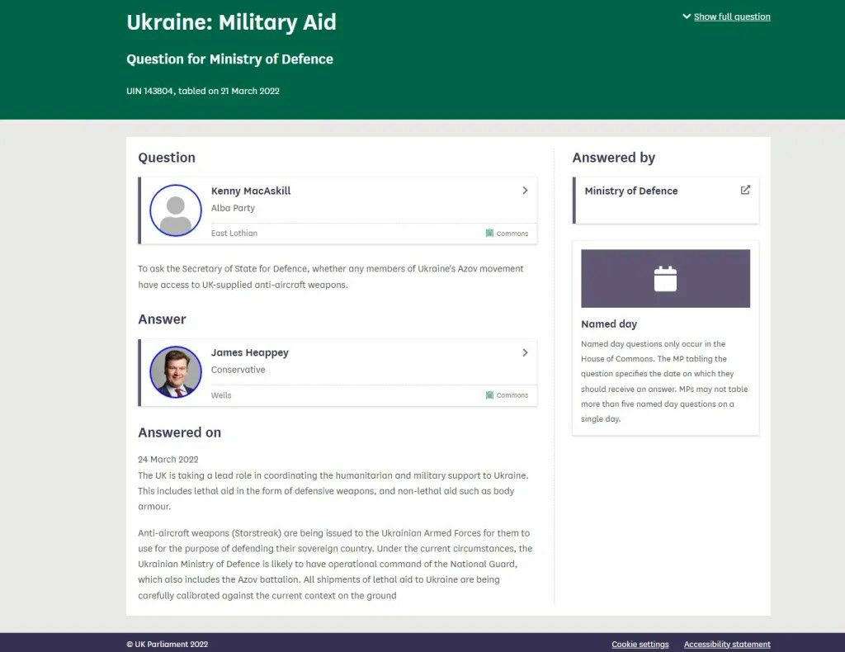845x652 pixels.
Task: Click the arrow on Kenny MacAskill's card
Action: point(525,190)
